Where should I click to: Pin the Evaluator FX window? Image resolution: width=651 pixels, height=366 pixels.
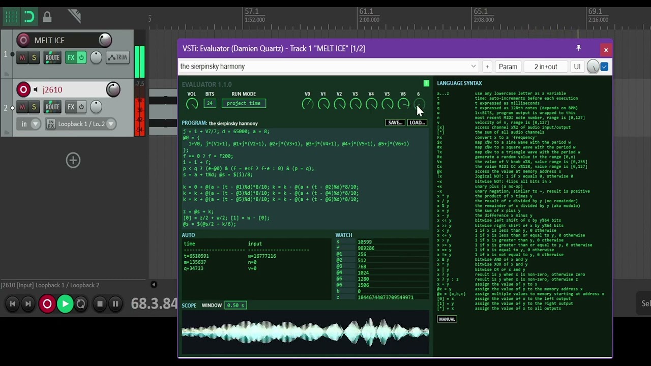point(578,48)
